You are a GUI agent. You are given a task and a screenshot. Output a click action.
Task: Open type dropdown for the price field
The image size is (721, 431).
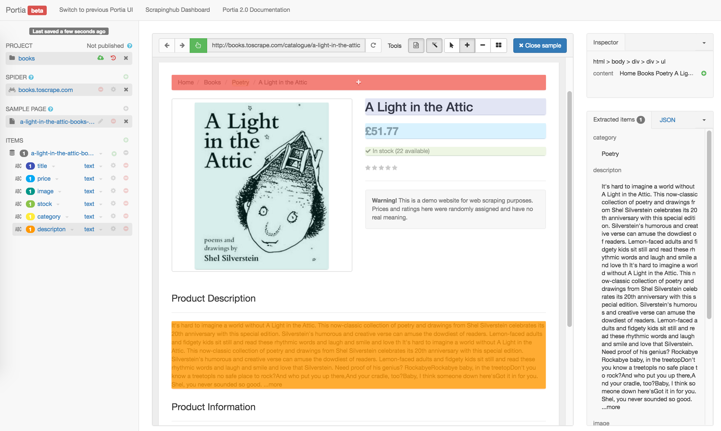tap(101, 179)
